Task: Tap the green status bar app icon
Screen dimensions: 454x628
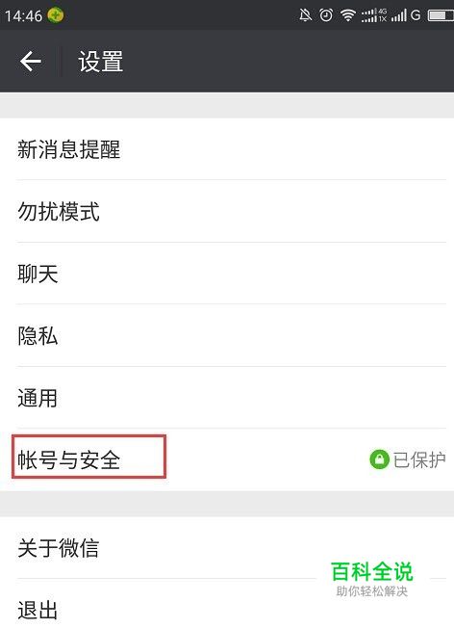Action: click(x=56, y=15)
